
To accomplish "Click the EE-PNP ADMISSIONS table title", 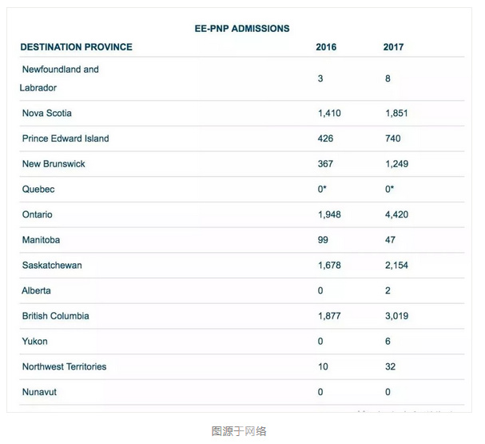I will tap(242, 28).
